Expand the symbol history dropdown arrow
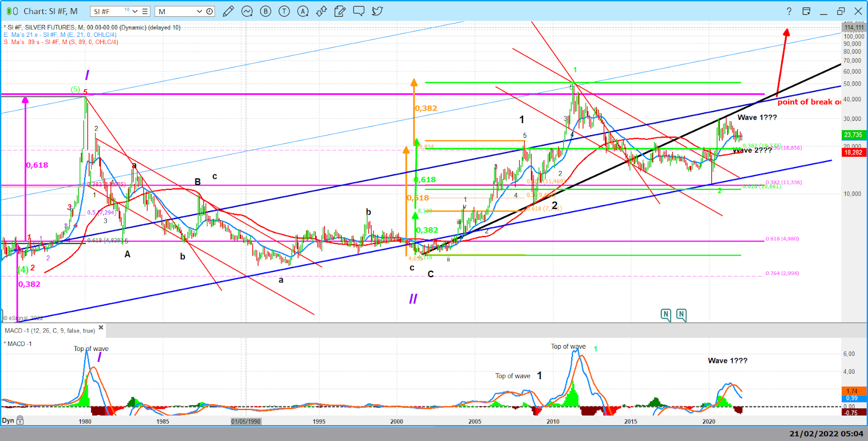 pos(135,11)
